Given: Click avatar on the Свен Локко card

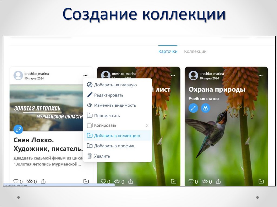Looking at the screenshot, I should tap(18, 75).
